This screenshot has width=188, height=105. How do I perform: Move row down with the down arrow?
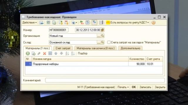(x=61, y=53)
